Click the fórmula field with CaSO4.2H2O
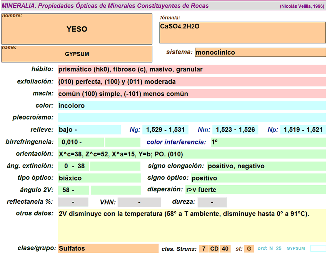The width and height of the screenshot is (327, 254). pos(243,32)
